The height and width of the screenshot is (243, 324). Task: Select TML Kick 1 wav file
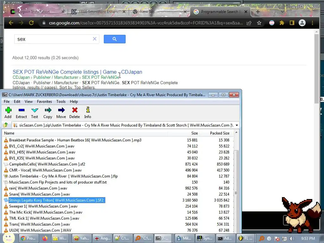44,218
